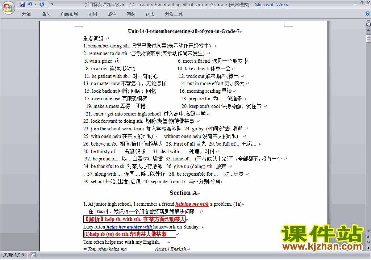Minimize the Word window
This screenshot has width=371, height=260.
point(355,4)
